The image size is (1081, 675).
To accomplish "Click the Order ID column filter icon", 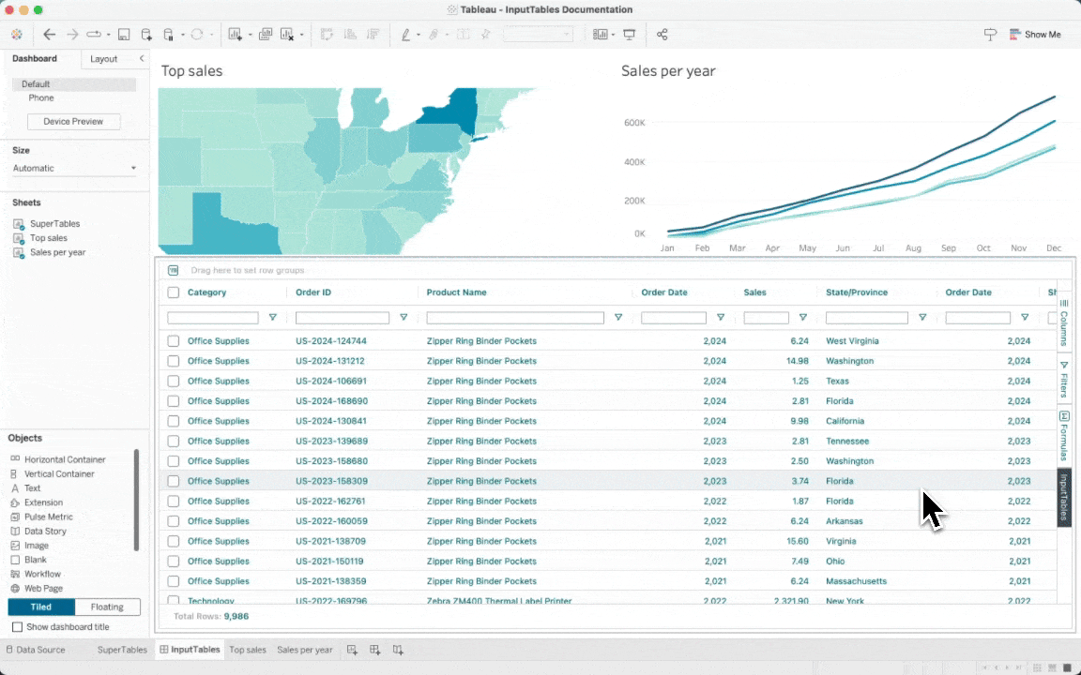I will click(403, 318).
